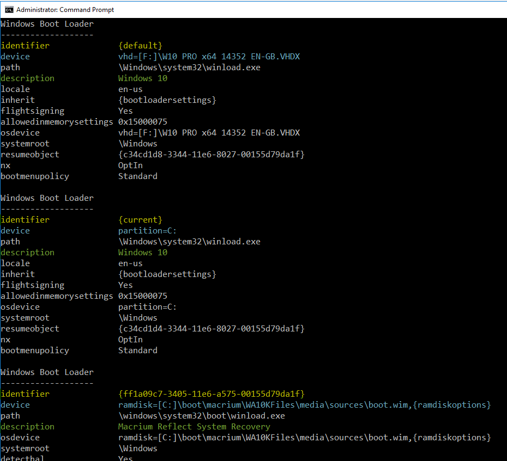The height and width of the screenshot is (461, 507).
Task: Select the '{default}' identifier value
Action: pos(140,46)
